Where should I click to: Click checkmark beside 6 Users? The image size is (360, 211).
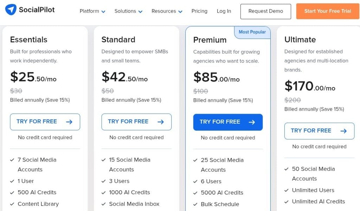point(195,182)
